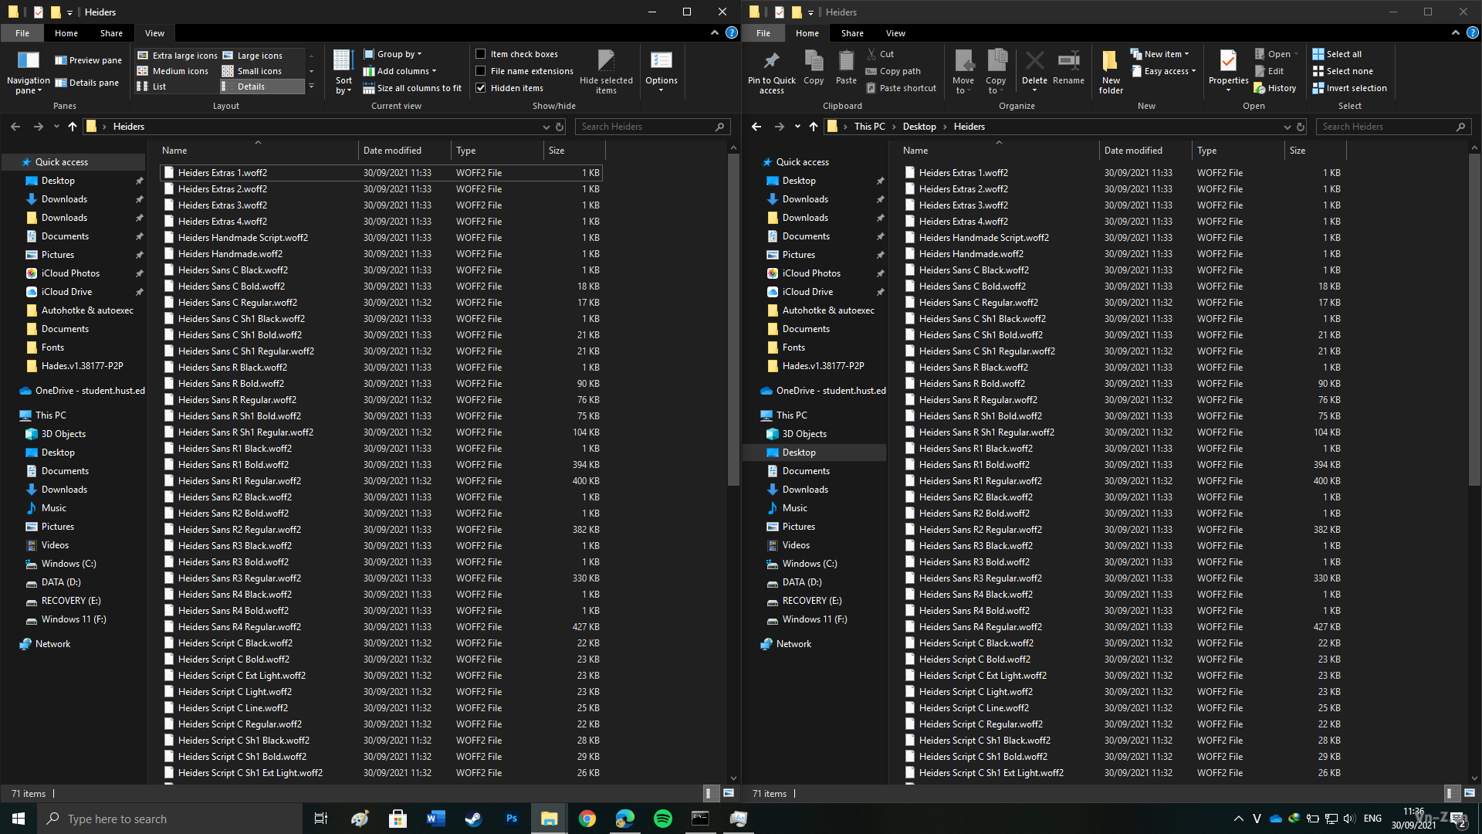
Task: Open the Home tab in left window
Action: click(x=66, y=33)
